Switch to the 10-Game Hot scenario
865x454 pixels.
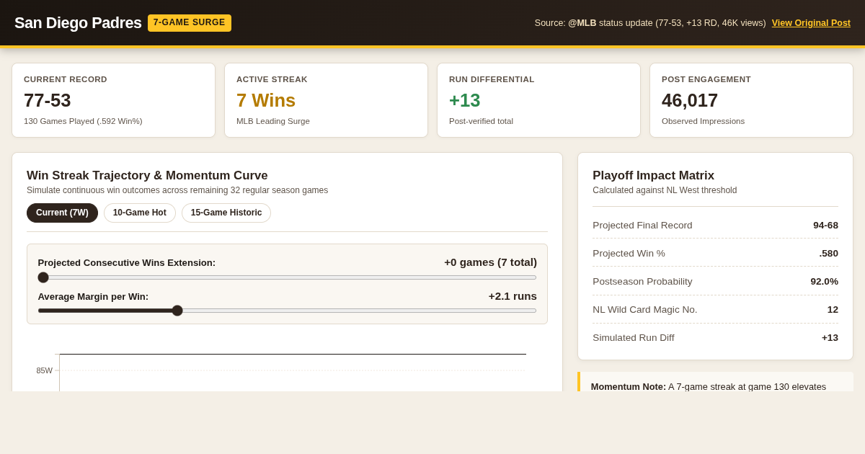[140, 213]
